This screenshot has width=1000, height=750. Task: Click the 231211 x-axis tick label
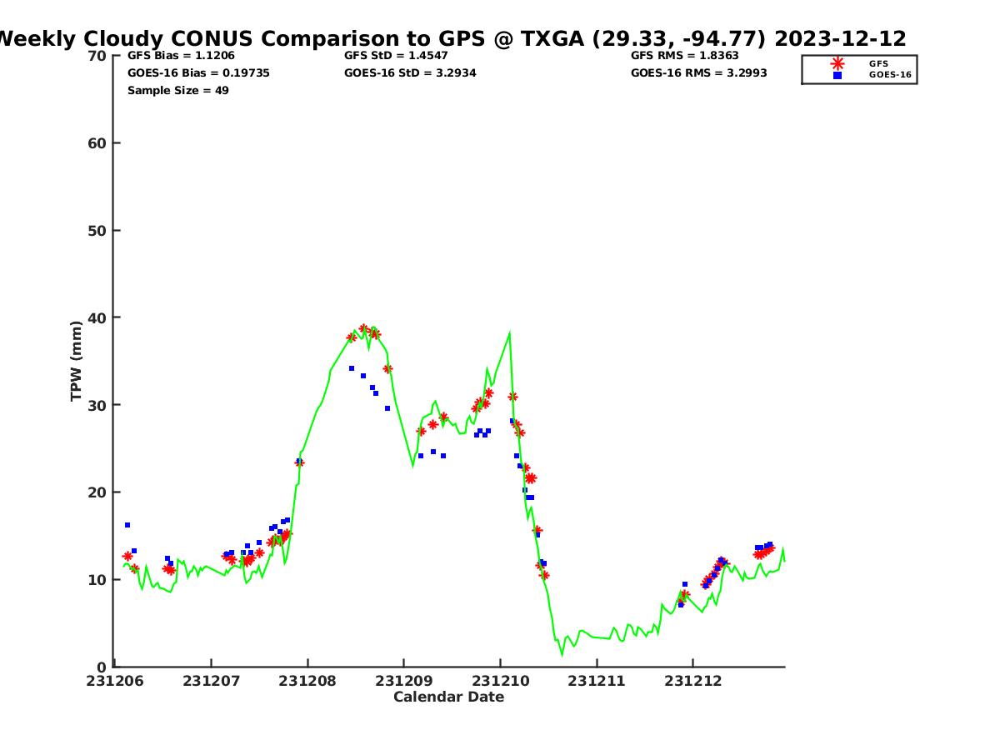click(x=596, y=681)
